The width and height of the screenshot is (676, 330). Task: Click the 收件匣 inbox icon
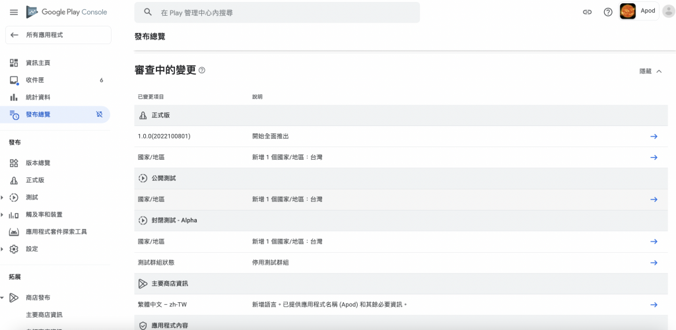point(14,80)
